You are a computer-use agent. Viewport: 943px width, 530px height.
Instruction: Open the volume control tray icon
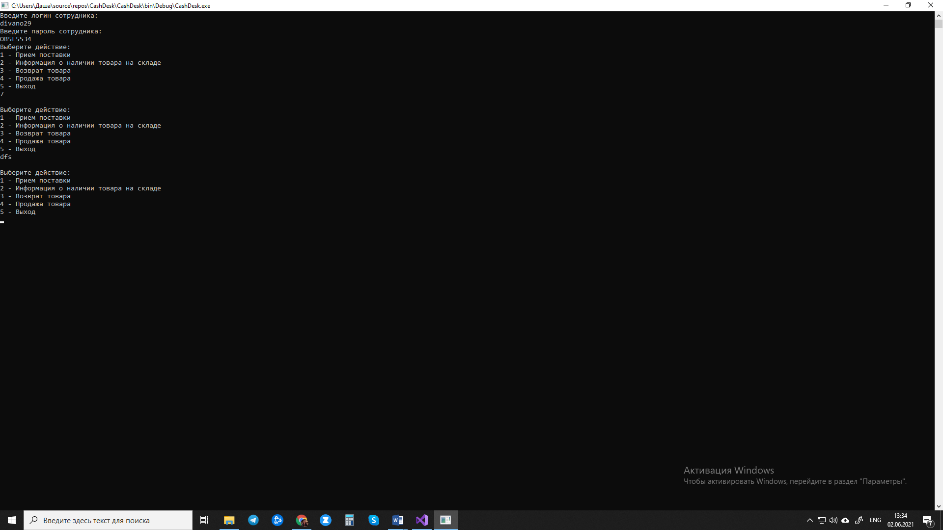[x=833, y=520]
